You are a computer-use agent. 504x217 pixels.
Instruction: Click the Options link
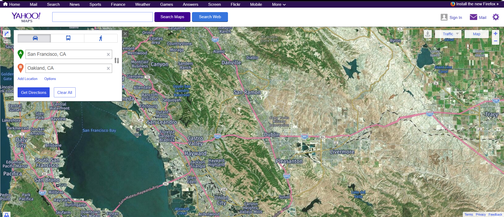coord(50,79)
